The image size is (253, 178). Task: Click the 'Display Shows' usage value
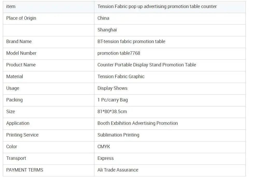(112, 88)
